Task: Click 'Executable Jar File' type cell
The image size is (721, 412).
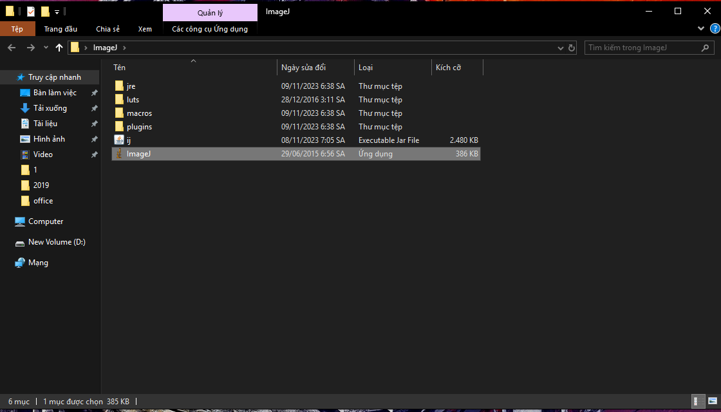Action: click(389, 140)
